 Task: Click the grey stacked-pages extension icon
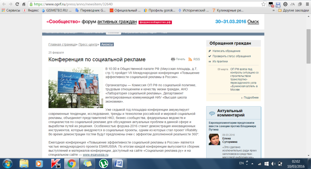click(300, 4)
